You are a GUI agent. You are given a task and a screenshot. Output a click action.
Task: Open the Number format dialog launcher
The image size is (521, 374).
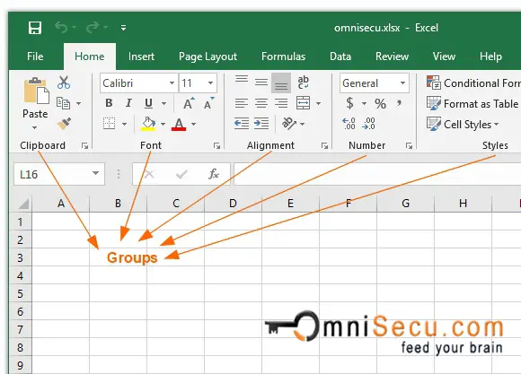point(409,145)
